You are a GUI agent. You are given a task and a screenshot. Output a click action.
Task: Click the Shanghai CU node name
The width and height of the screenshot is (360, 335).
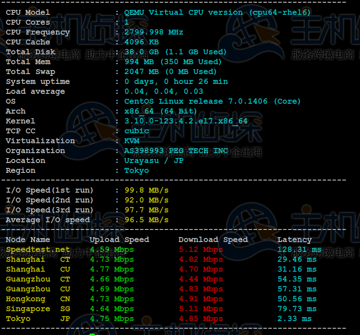(x=38, y=269)
